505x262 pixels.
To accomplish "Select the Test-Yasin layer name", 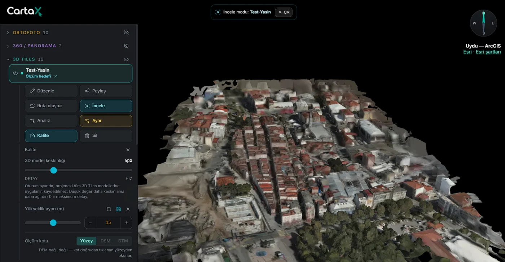I will 38,70.
